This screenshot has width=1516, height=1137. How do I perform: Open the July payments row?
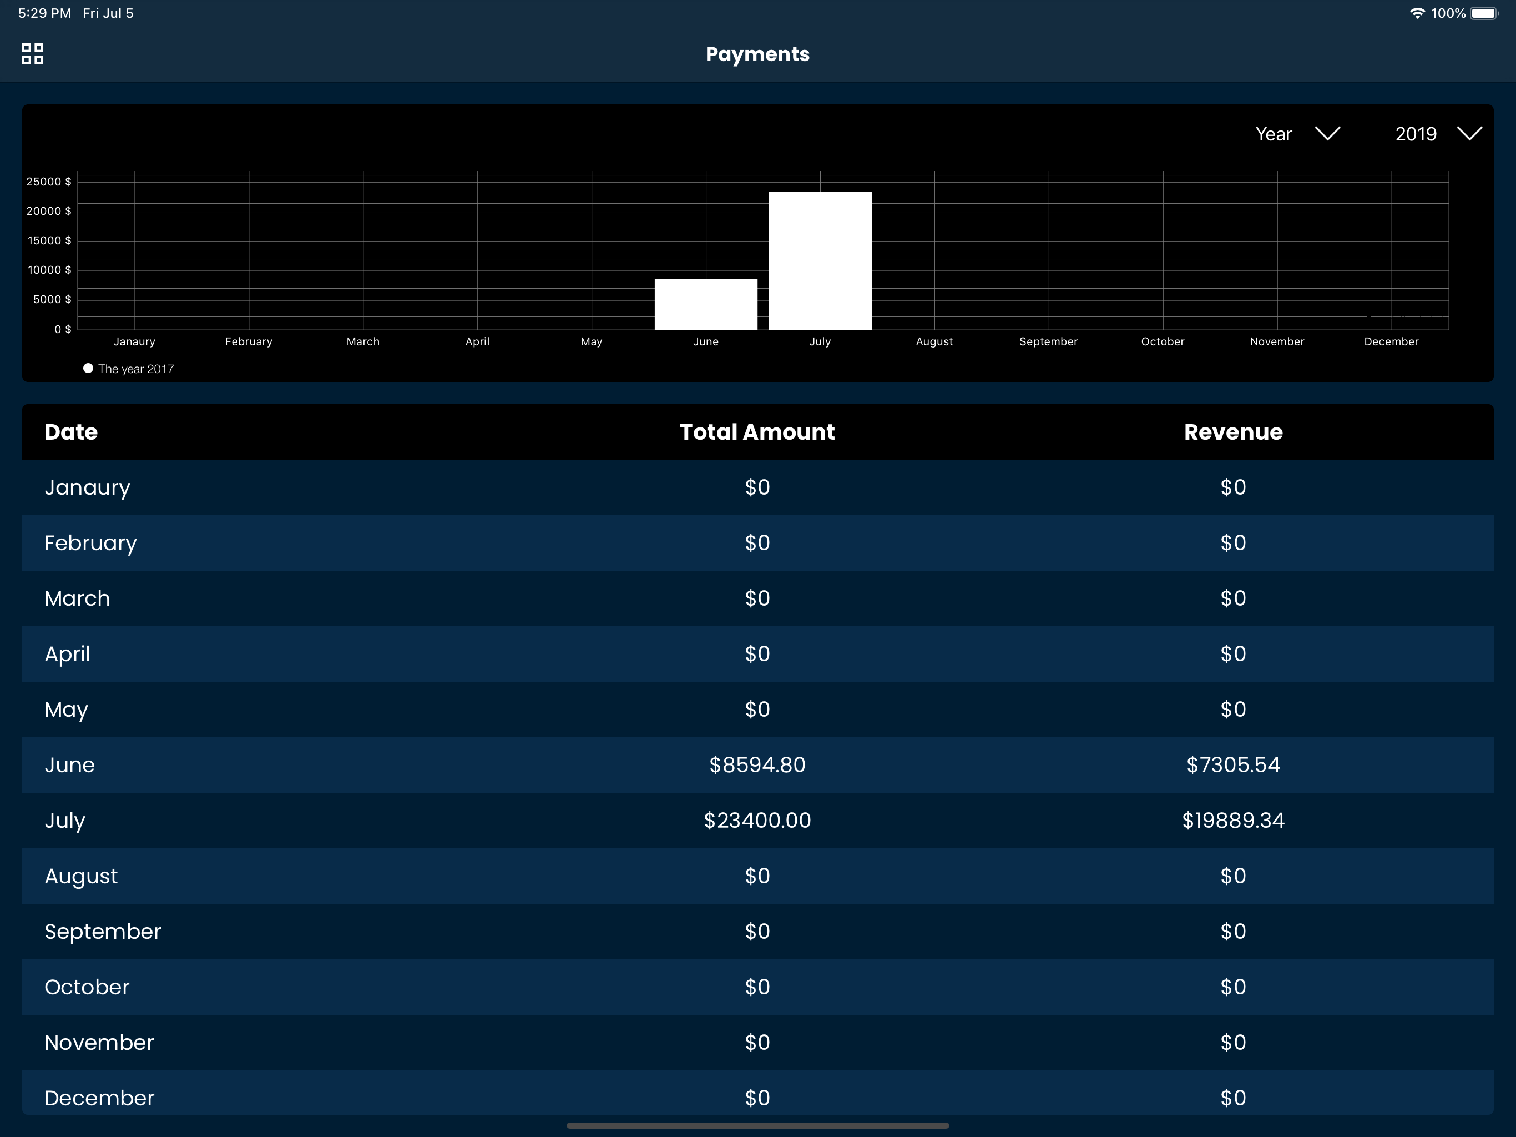pyautogui.click(x=65, y=820)
